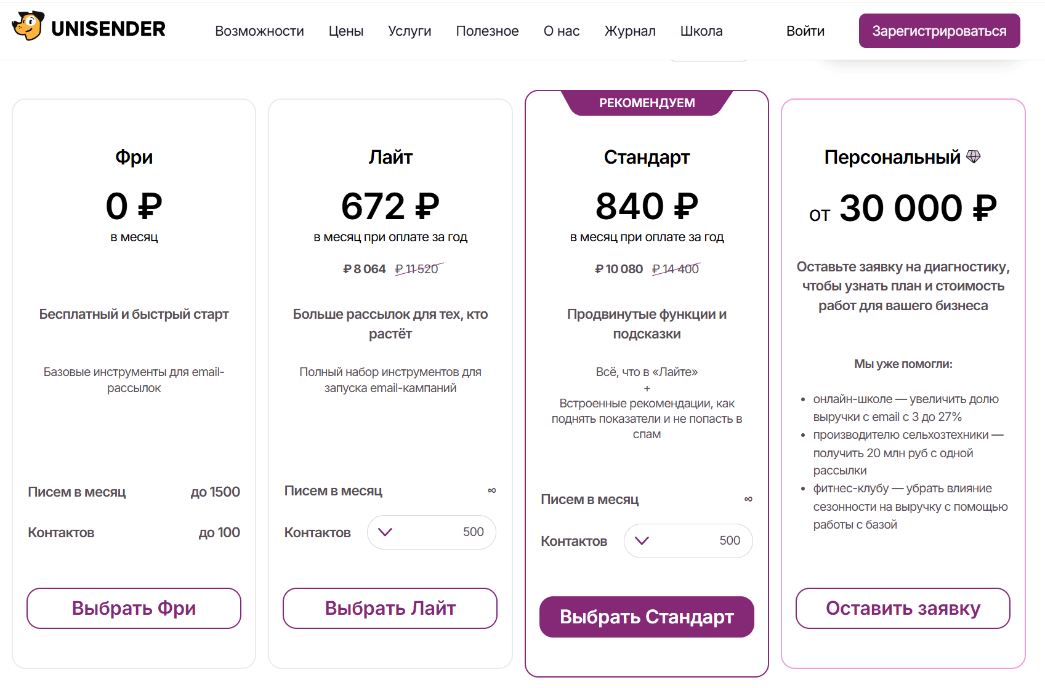Click the chevron icon in Лайт contacts selector

tap(385, 532)
